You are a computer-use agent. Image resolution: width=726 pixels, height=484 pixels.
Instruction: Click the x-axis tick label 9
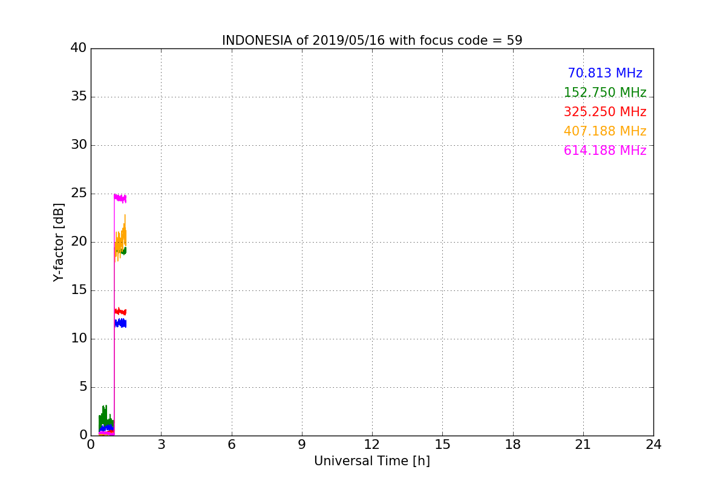pos(302,445)
